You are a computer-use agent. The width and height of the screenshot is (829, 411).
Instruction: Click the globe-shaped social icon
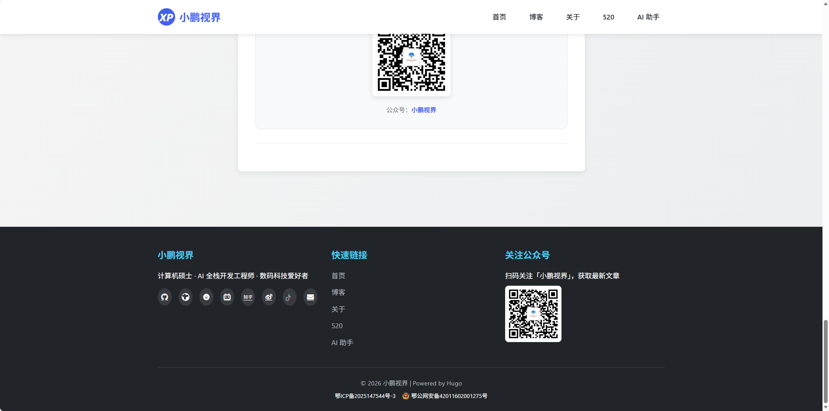[x=186, y=297]
